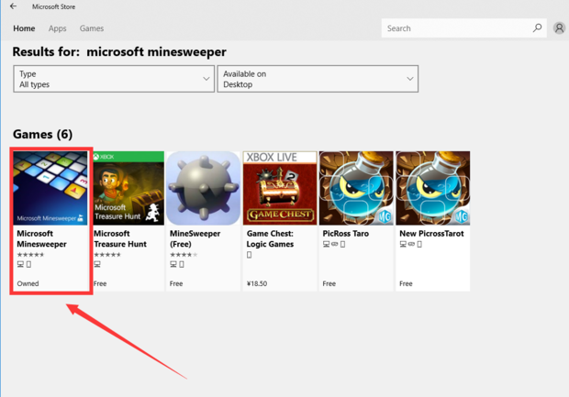Click the MineSweeper (Free) title text
The width and height of the screenshot is (569, 397).
195,238
